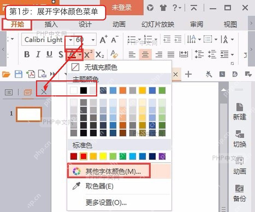
Task: Expand the font size dropdown
Action: coord(93,40)
